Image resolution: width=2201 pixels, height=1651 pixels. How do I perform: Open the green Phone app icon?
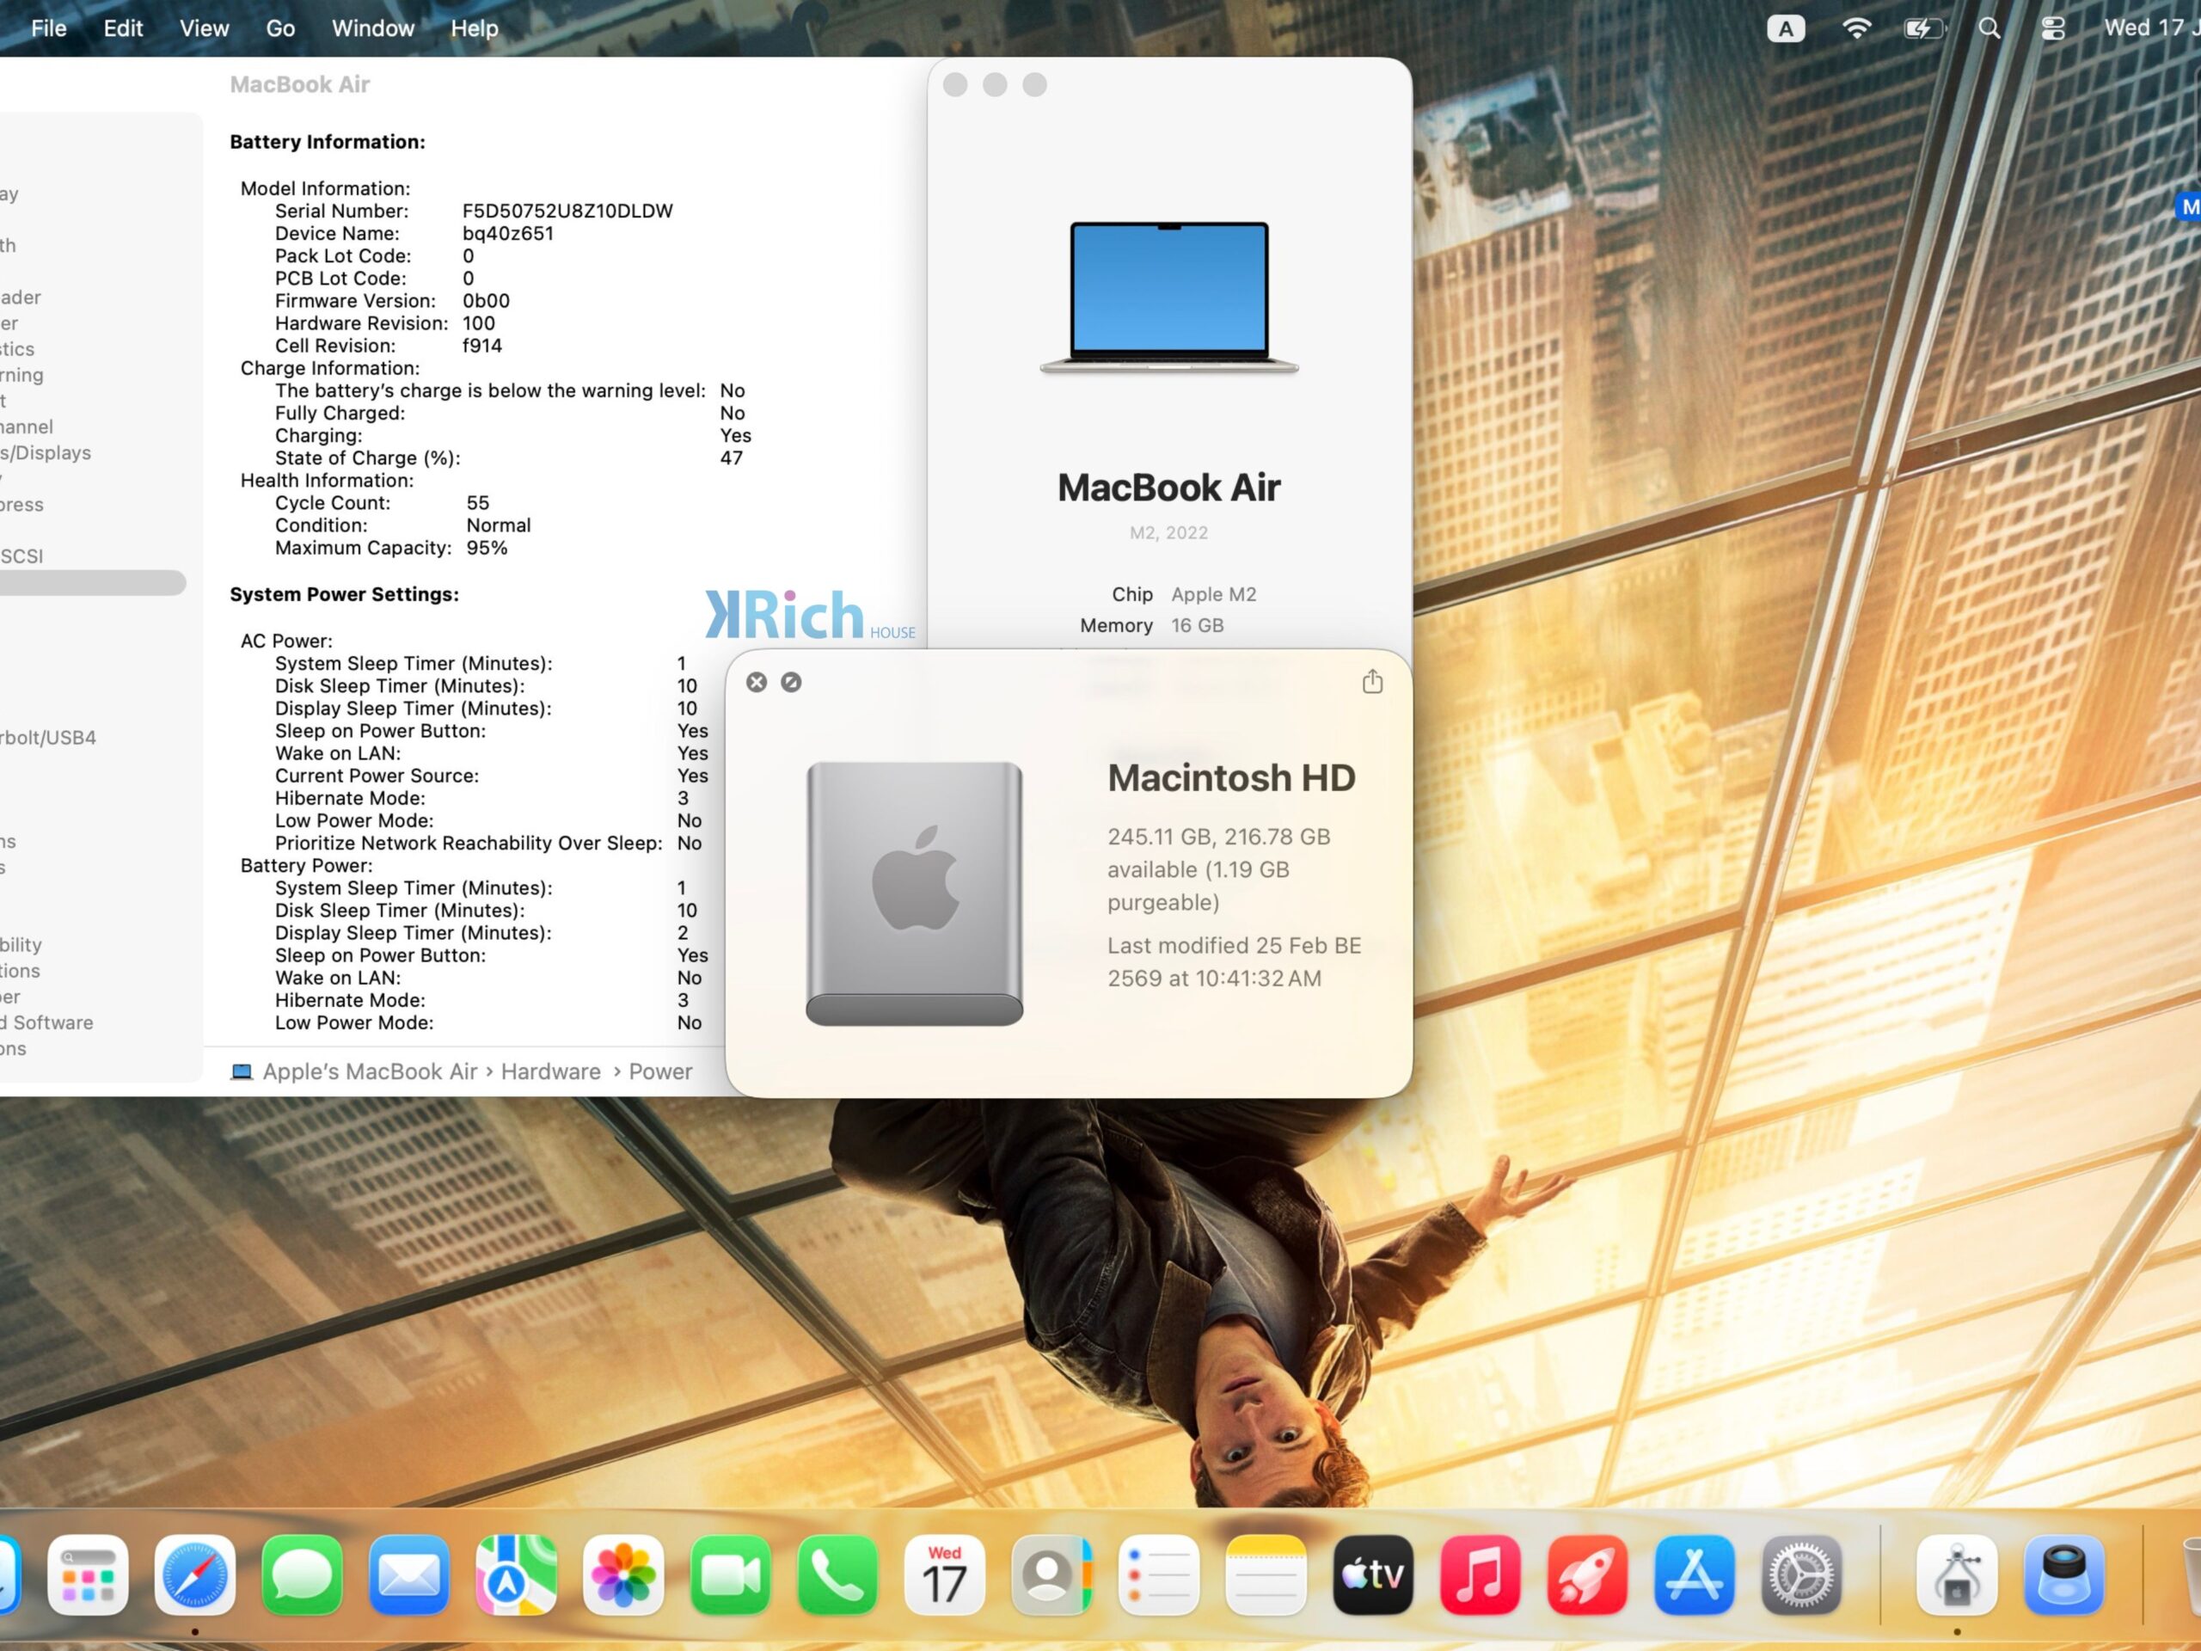click(837, 1574)
